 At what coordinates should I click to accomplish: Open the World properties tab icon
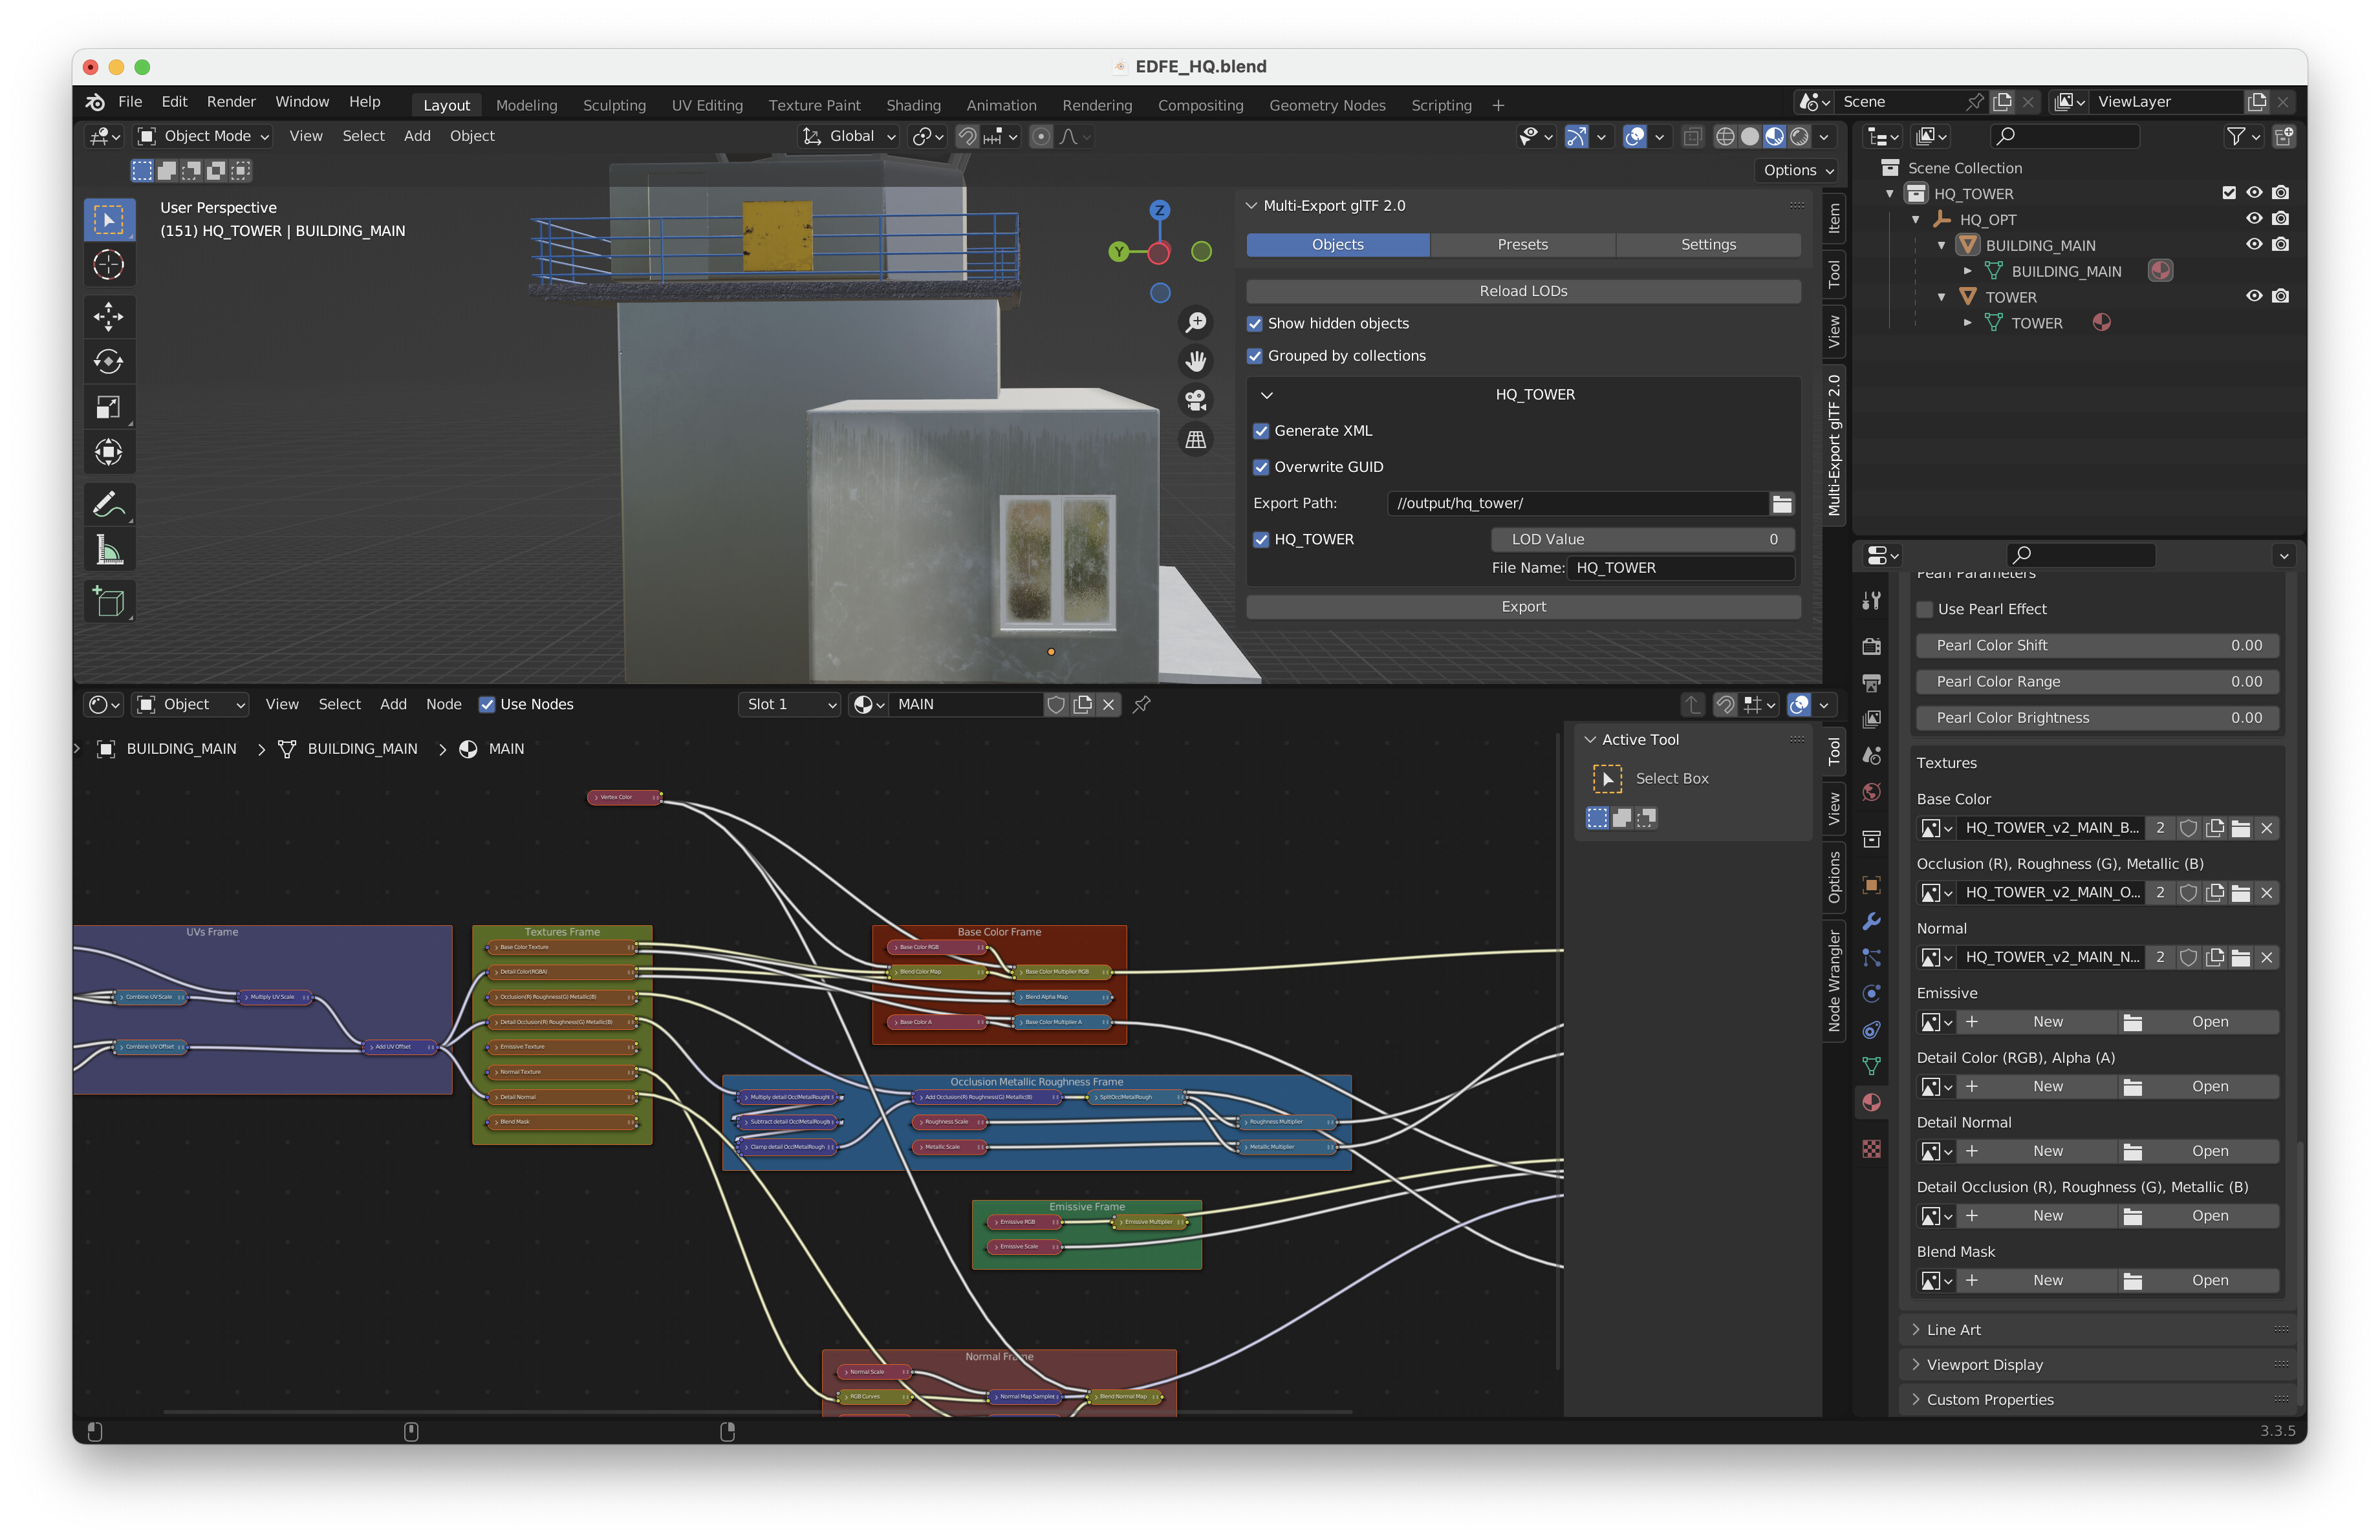(1871, 793)
